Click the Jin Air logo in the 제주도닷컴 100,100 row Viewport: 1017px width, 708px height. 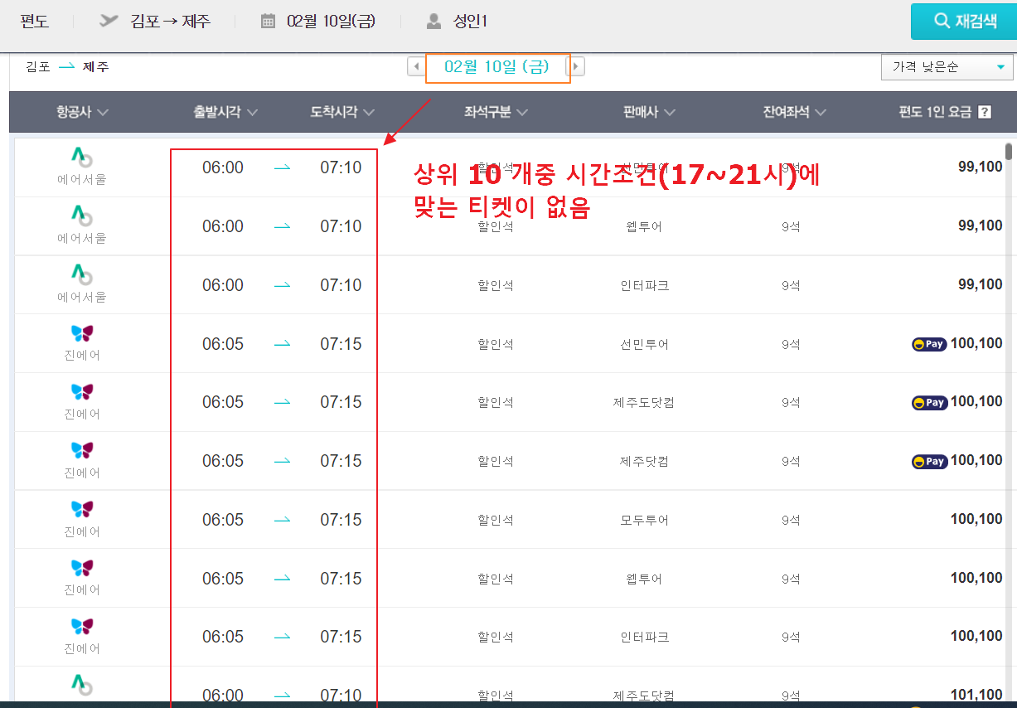click(x=82, y=392)
